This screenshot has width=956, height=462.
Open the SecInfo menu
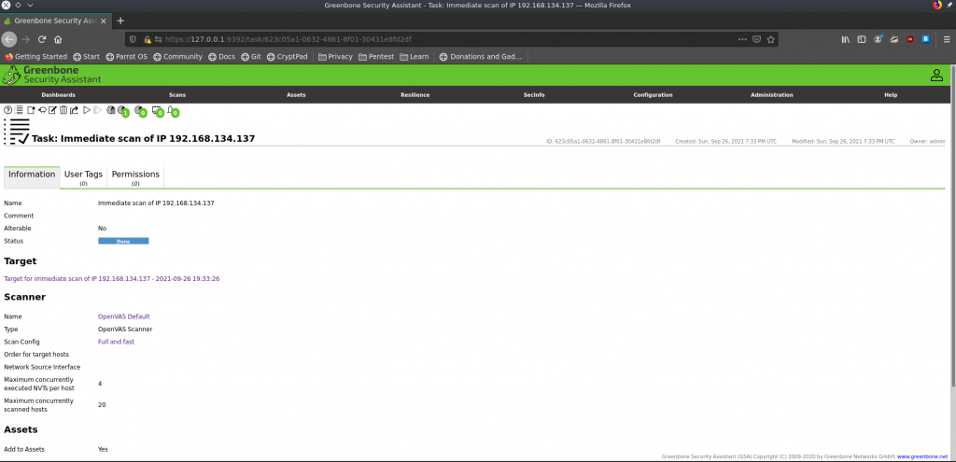click(534, 95)
